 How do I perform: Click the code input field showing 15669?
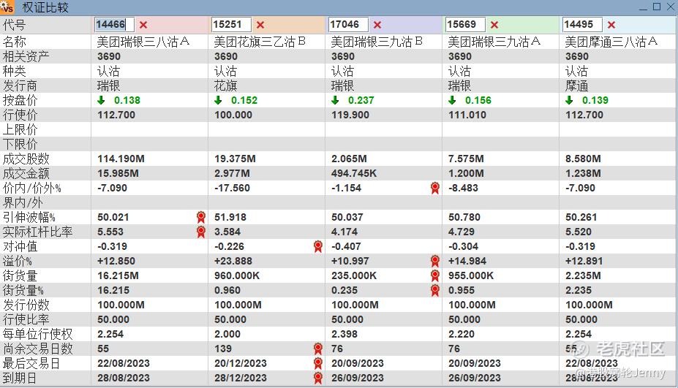point(465,25)
